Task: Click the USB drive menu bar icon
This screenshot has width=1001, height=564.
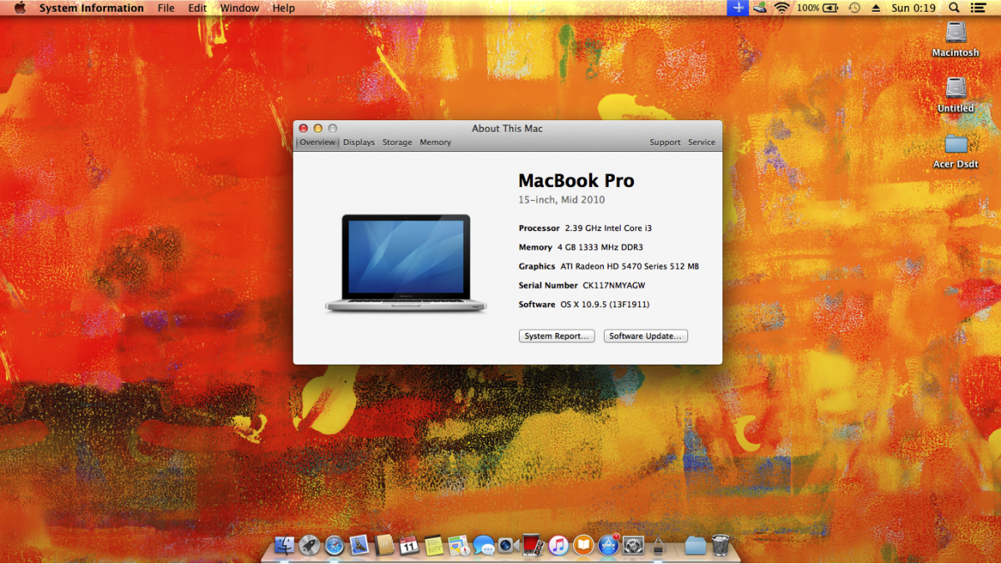Action: (760, 8)
